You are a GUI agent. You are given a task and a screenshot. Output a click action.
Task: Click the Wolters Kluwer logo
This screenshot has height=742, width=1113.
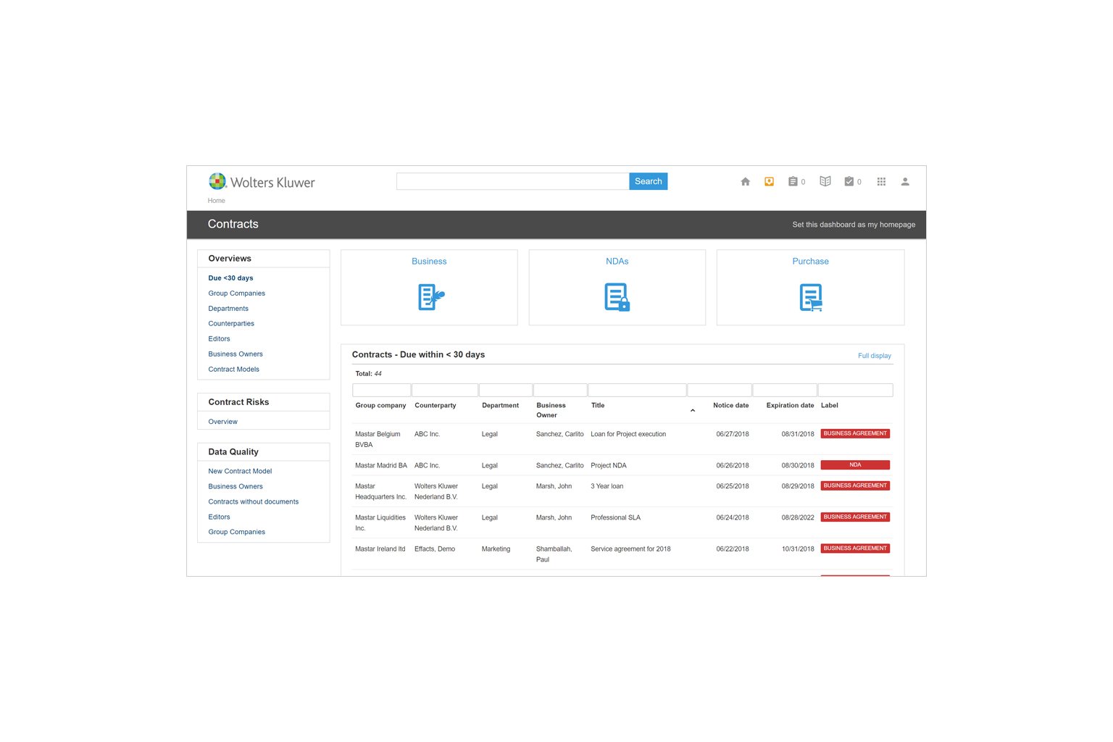(x=262, y=182)
